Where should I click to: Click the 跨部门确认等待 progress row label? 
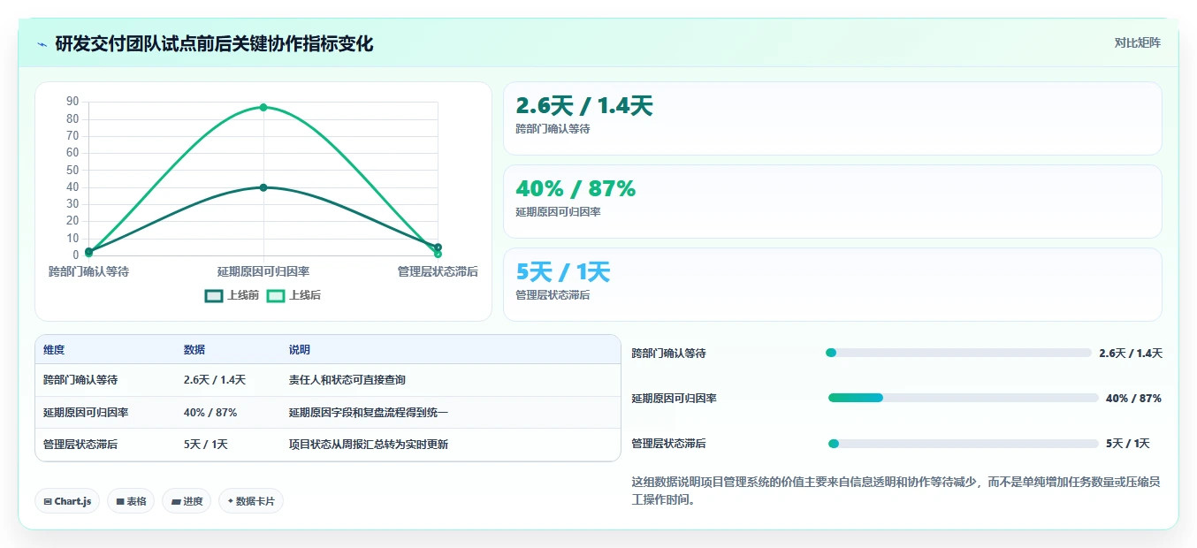pyautogui.click(x=669, y=354)
